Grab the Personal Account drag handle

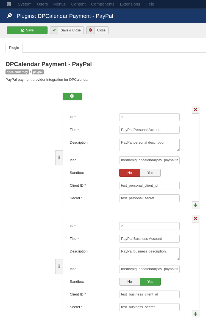point(59,157)
